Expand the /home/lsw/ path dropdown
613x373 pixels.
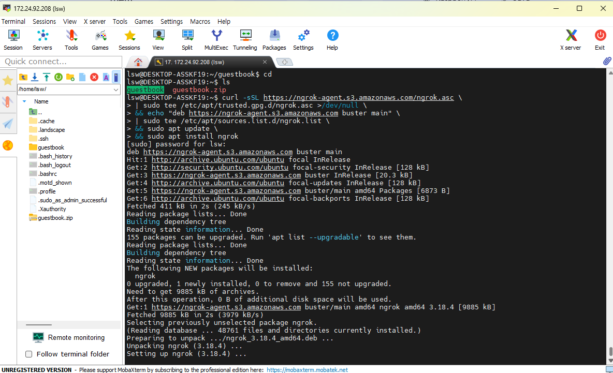point(116,89)
